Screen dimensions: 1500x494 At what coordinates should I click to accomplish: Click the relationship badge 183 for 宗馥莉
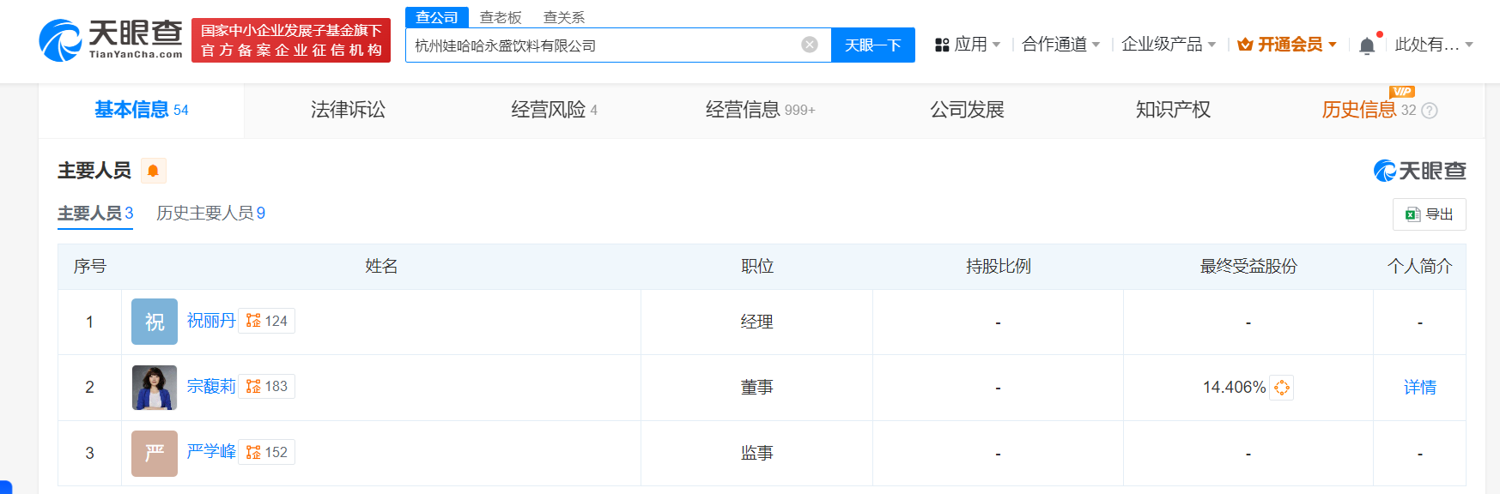pos(267,386)
